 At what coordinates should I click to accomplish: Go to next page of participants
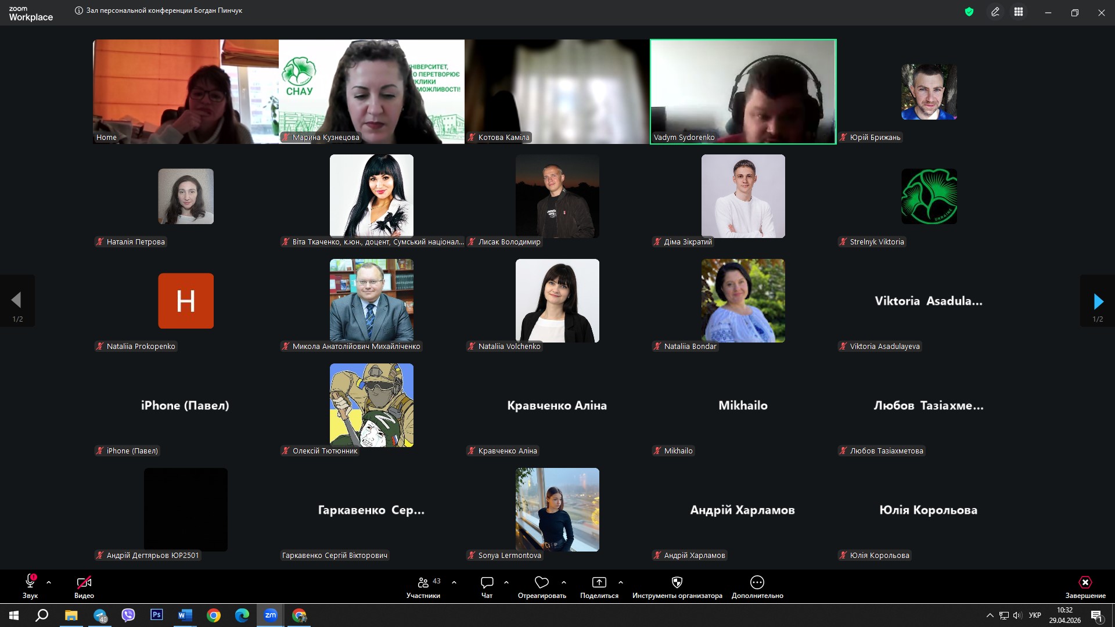(x=1098, y=301)
